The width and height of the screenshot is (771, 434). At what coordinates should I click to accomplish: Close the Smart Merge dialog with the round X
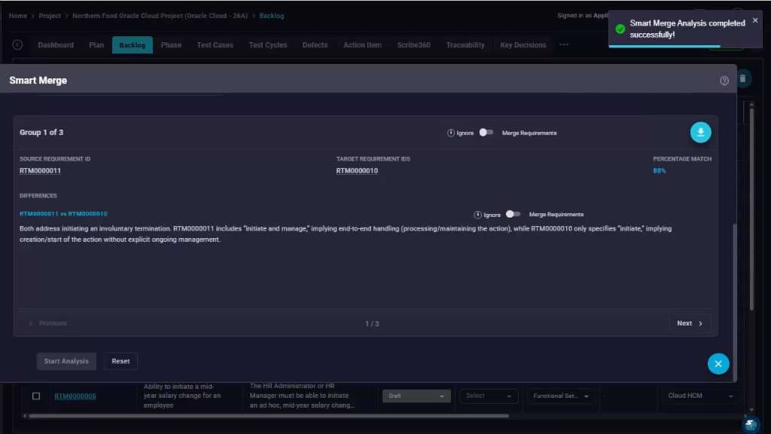point(718,364)
